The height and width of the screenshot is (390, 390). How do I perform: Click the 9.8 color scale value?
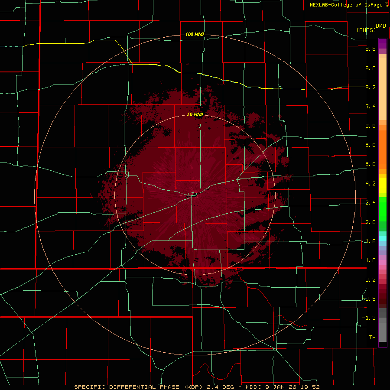[x=370, y=49]
